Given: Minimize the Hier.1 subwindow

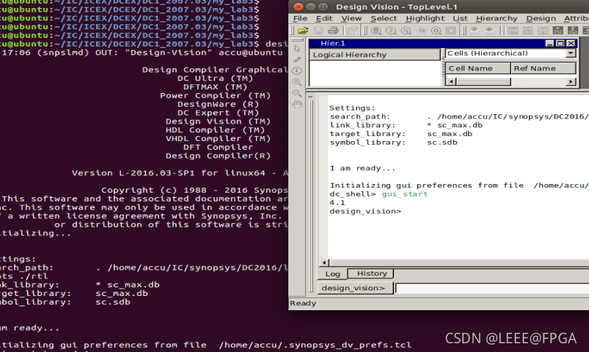Looking at the screenshot, I should coord(550,43).
